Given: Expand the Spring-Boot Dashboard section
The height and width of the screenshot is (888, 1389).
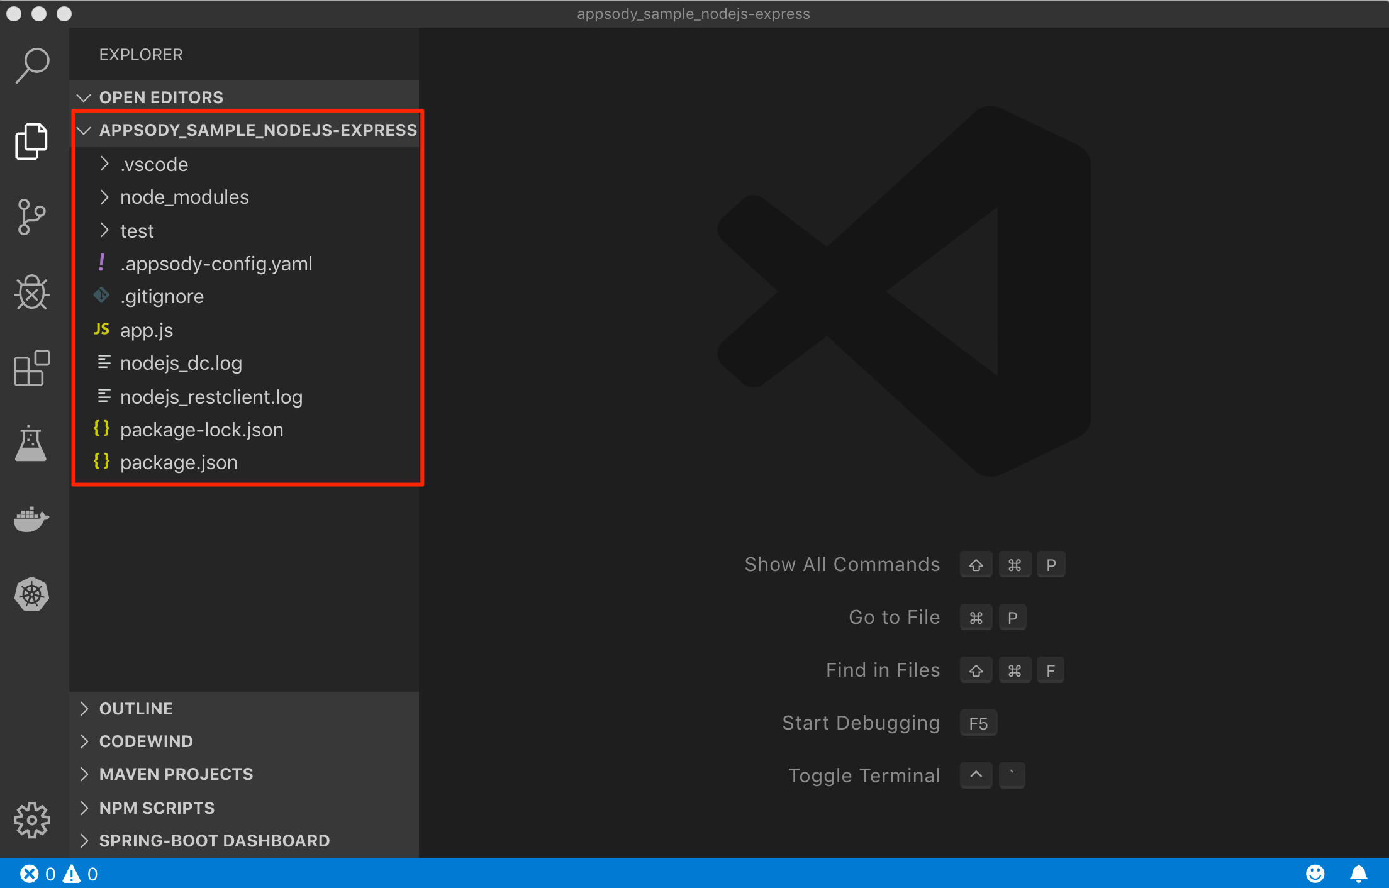Looking at the screenshot, I should pyautogui.click(x=244, y=840).
